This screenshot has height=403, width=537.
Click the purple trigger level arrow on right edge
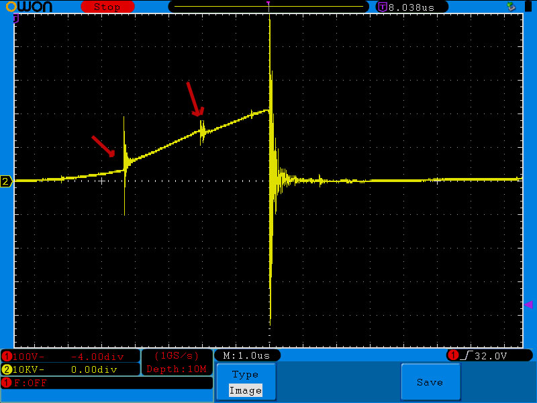pos(528,304)
